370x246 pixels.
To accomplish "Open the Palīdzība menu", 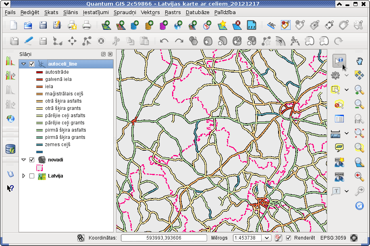I will click(x=225, y=12).
